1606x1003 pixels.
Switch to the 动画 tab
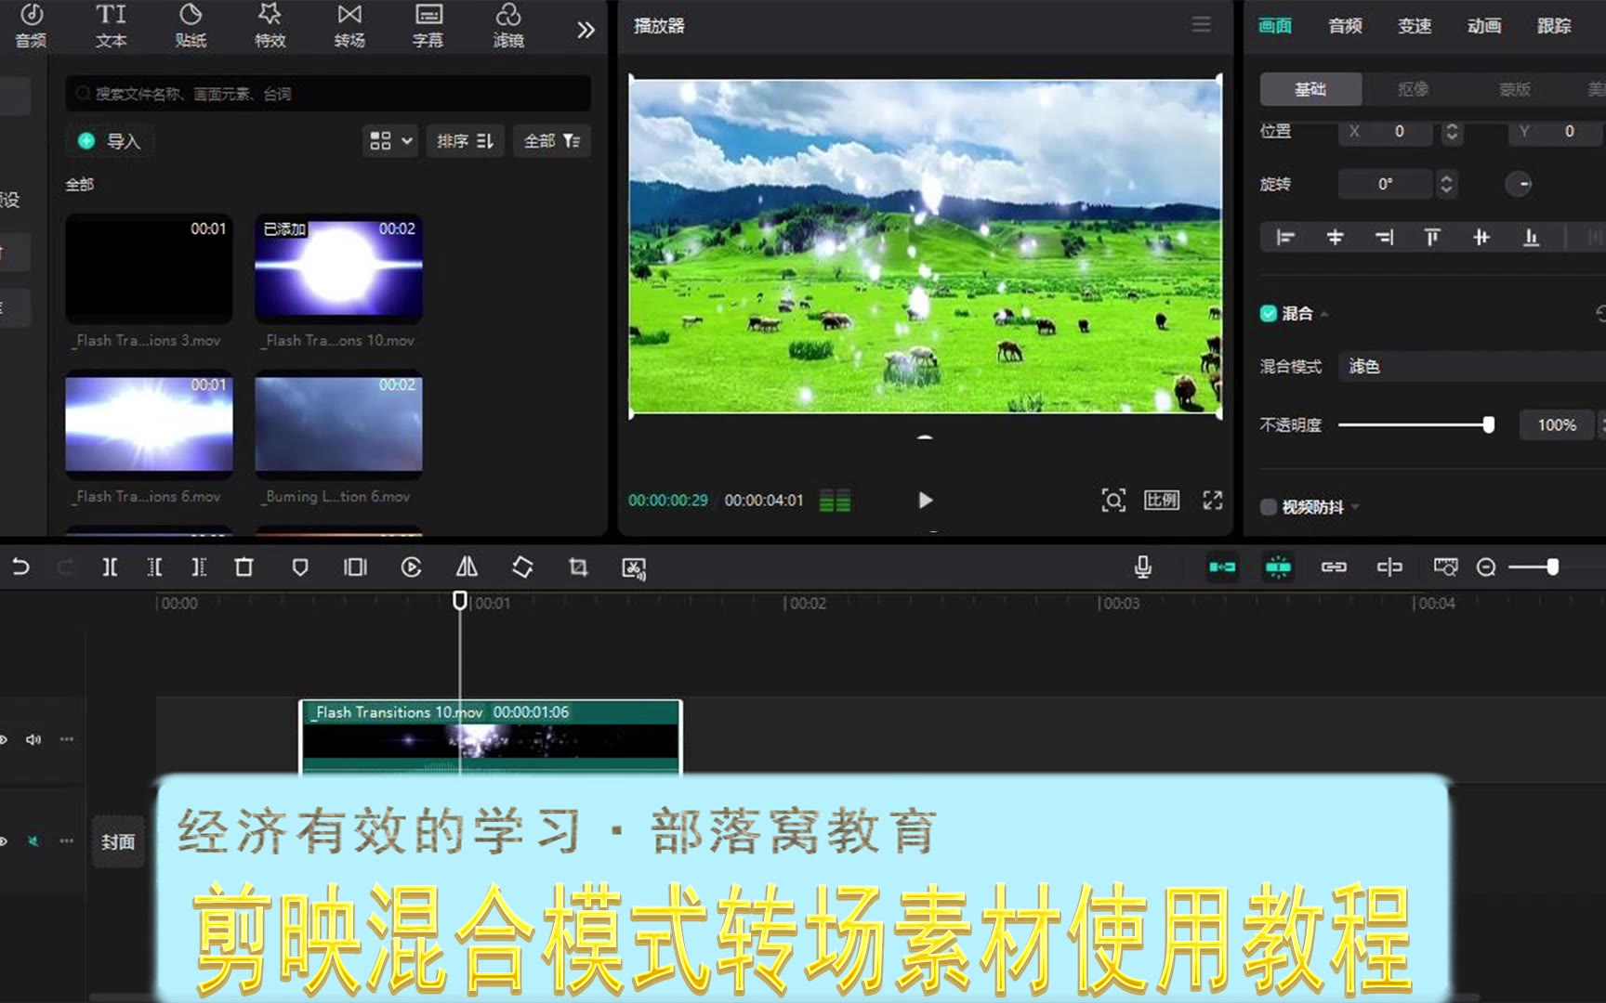click(x=1484, y=26)
